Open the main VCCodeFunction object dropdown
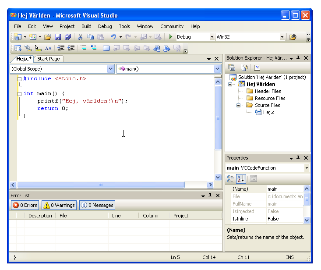 [307, 168]
